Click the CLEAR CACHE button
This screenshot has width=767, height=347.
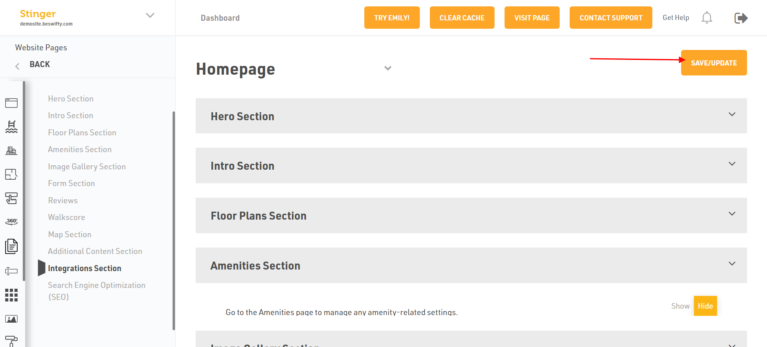(x=462, y=18)
